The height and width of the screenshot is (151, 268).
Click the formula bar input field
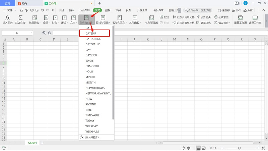point(151,33)
